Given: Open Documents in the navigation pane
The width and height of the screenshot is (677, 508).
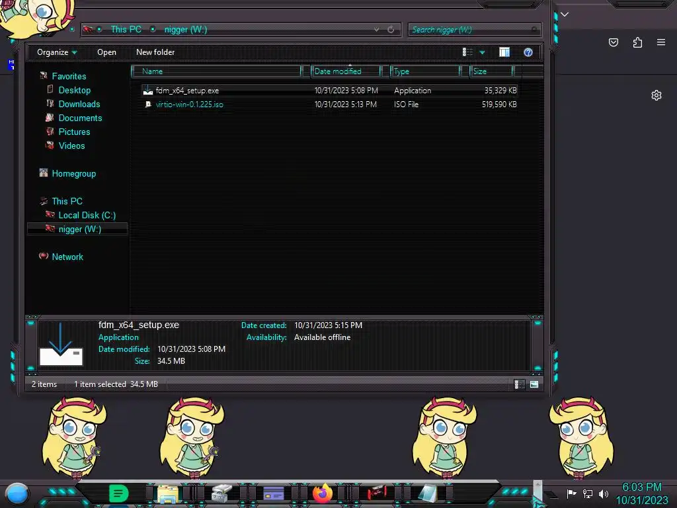Looking at the screenshot, I should click(x=80, y=118).
